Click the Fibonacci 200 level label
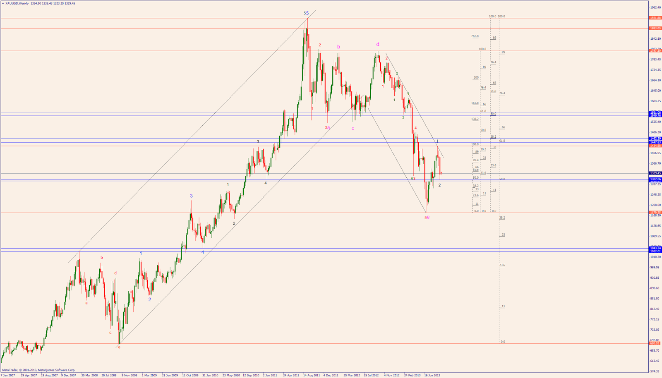Screen dimensions: 662x378 (x=476, y=77)
